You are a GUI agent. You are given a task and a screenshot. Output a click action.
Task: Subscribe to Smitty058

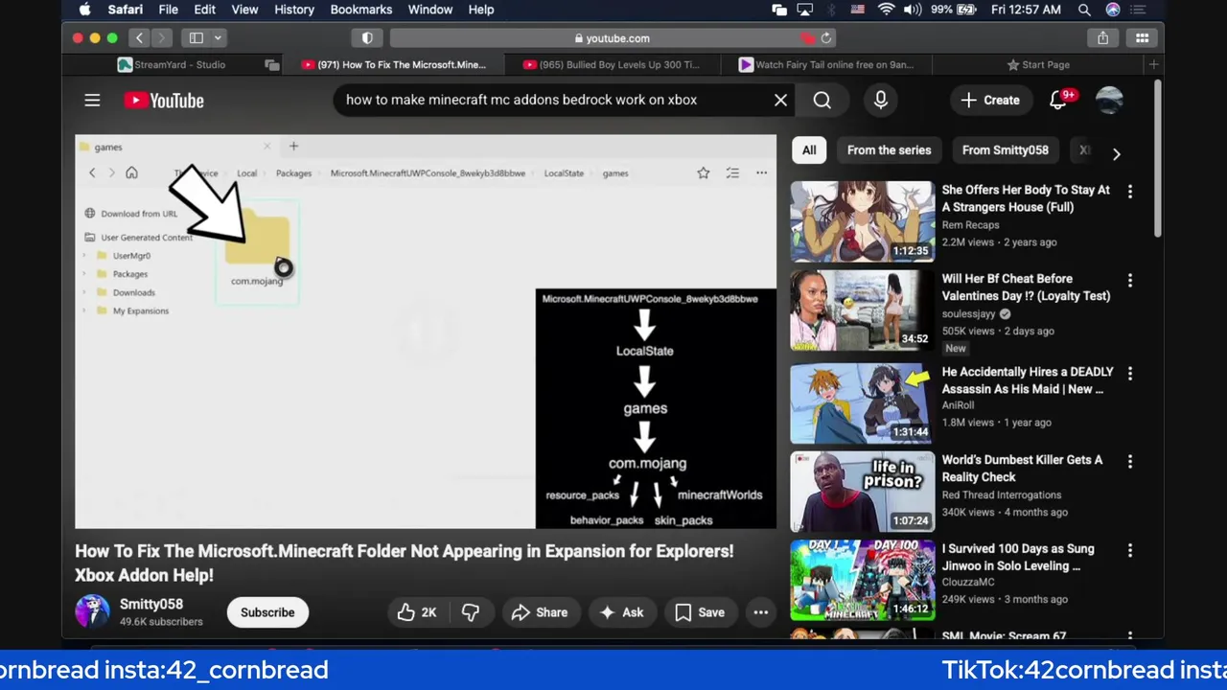(x=267, y=612)
